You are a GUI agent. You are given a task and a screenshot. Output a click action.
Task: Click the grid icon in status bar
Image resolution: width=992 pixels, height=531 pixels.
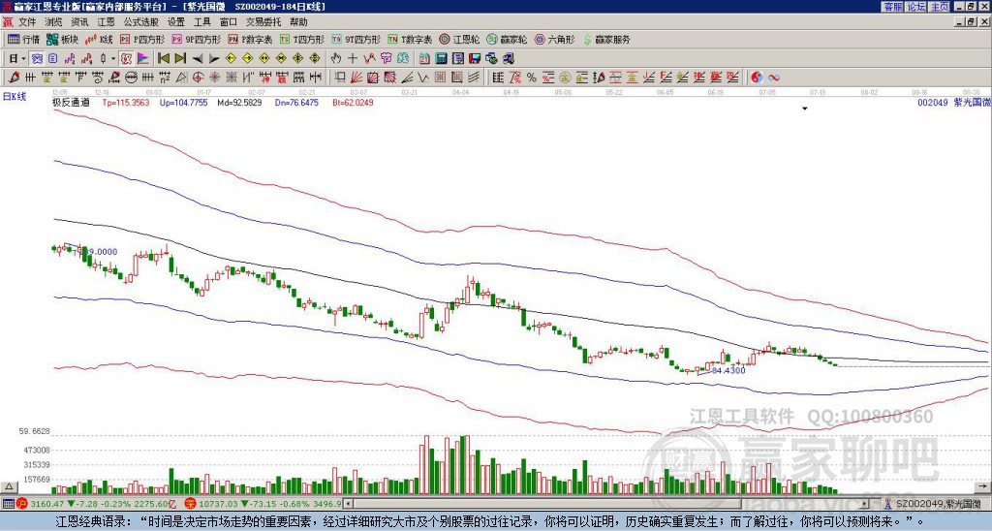[x=8, y=505]
